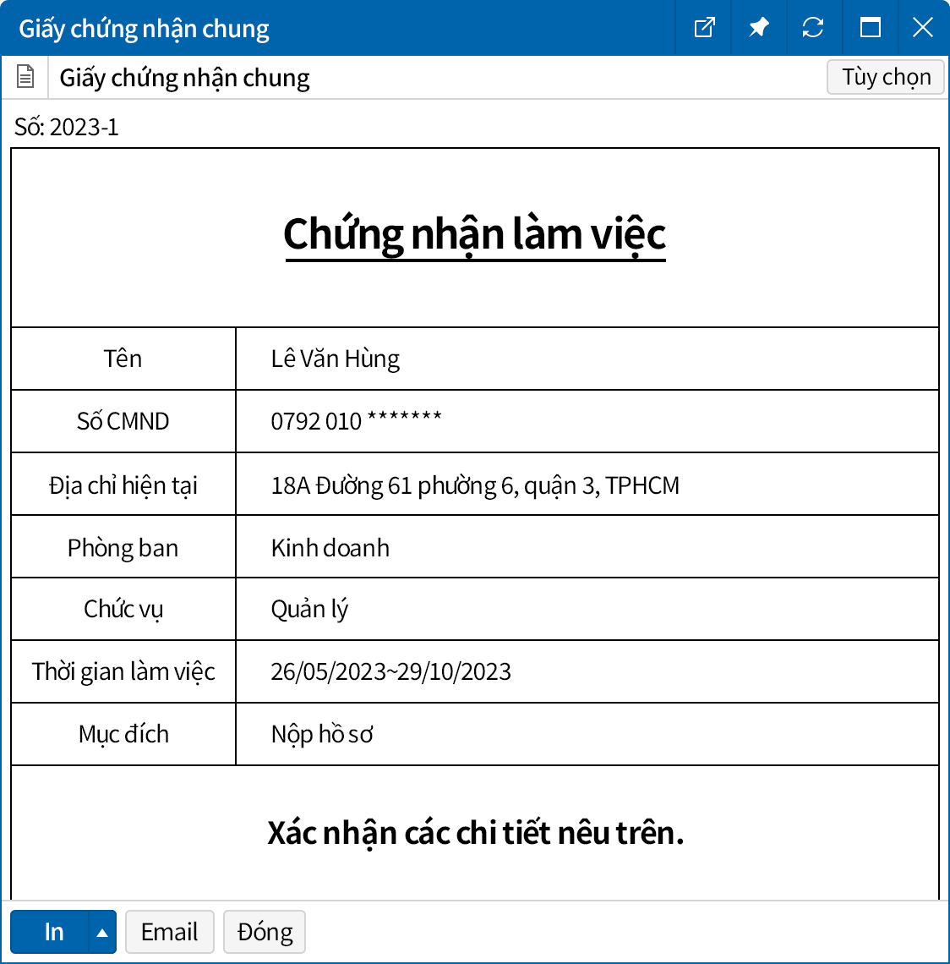950x964 pixels.
Task: Maximize the certificate window
Action: click(870, 28)
